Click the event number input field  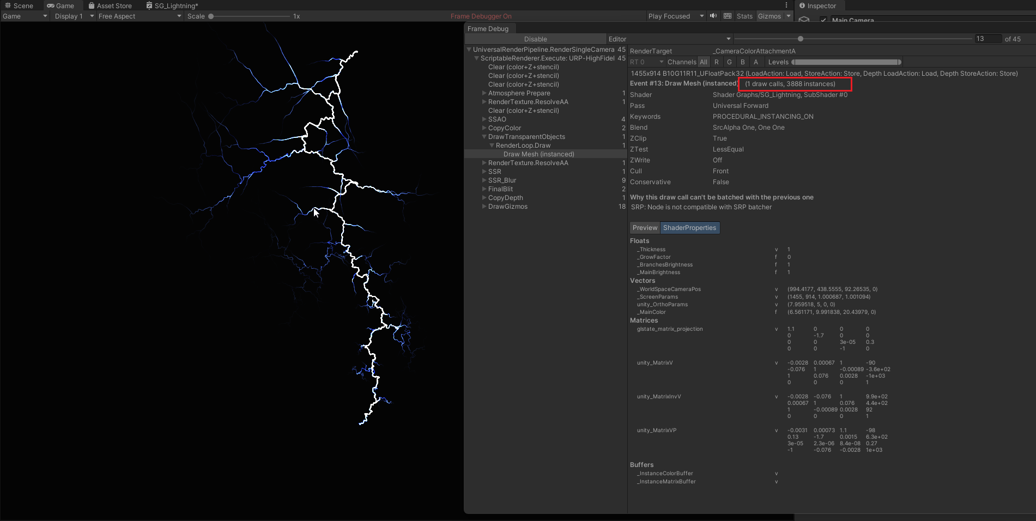pos(987,39)
